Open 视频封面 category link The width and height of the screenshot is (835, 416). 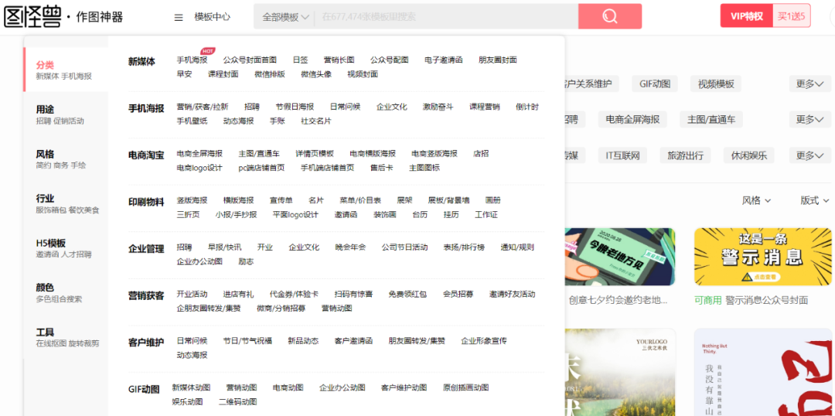click(x=363, y=74)
